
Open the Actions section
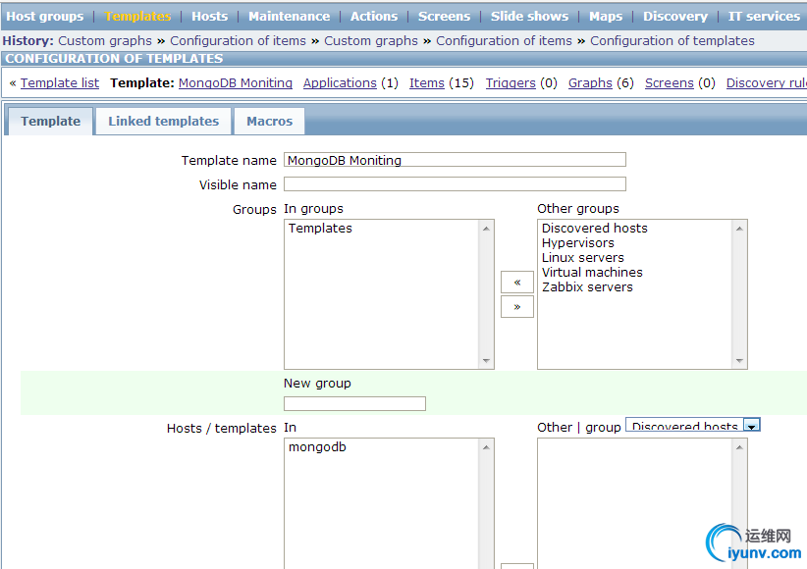(x=374, y=16)
